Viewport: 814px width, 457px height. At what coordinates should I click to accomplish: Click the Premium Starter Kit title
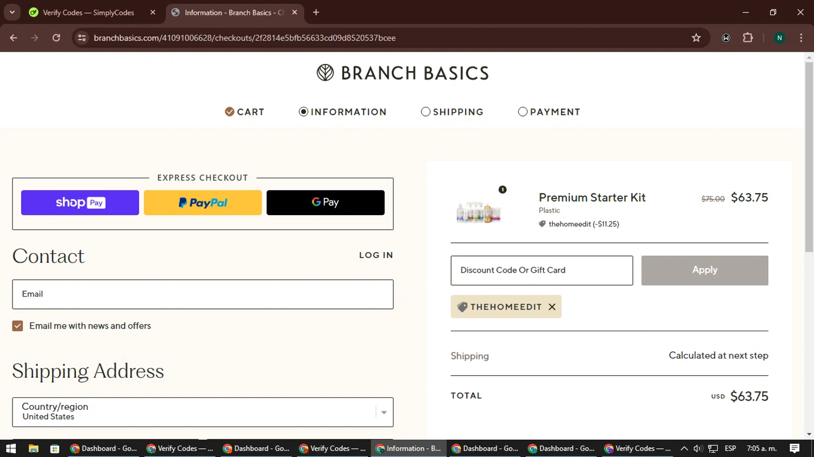[592, 197]
